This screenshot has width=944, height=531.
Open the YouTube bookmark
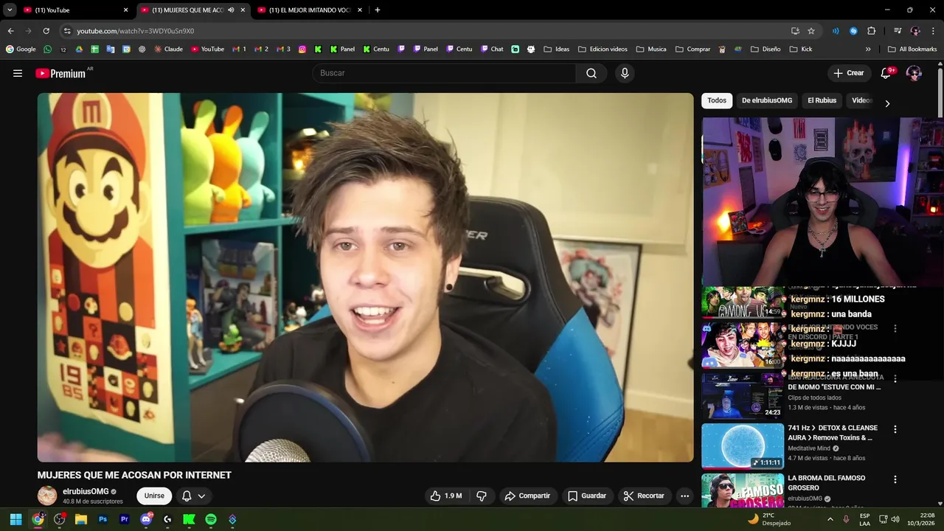click(x=207, y=49)
